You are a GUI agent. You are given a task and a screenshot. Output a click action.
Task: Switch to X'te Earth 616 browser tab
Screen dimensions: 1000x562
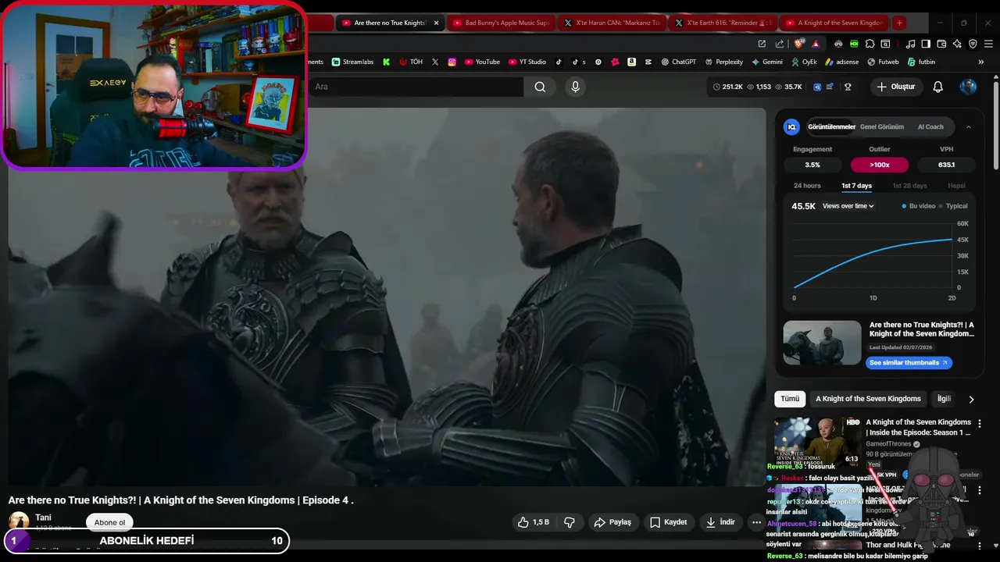coord(723,23)
